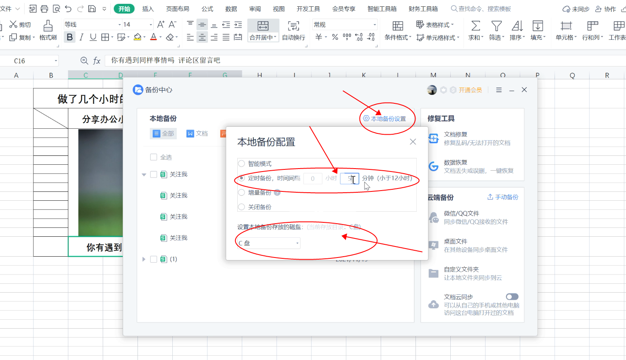The height and width of the screenshot is (360, 626).
Task: Click 开通会员 in Backup Center
Action: [470, 90]
